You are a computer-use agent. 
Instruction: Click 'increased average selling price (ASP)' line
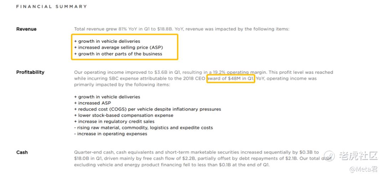[119, 47]
